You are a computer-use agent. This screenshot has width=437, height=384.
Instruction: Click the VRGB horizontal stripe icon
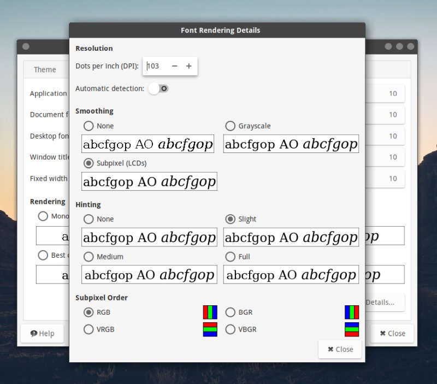[209, 329]
